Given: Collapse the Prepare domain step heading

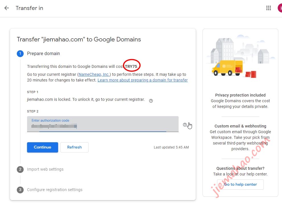Looking at the screenshot, I should pyautogui.click(x=43, y=53).
